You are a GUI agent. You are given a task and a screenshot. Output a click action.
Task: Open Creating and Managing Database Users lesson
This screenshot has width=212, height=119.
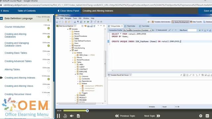click(x=17, y=44)
